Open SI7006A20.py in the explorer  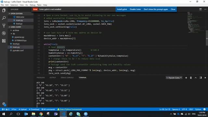coord(20,40)
